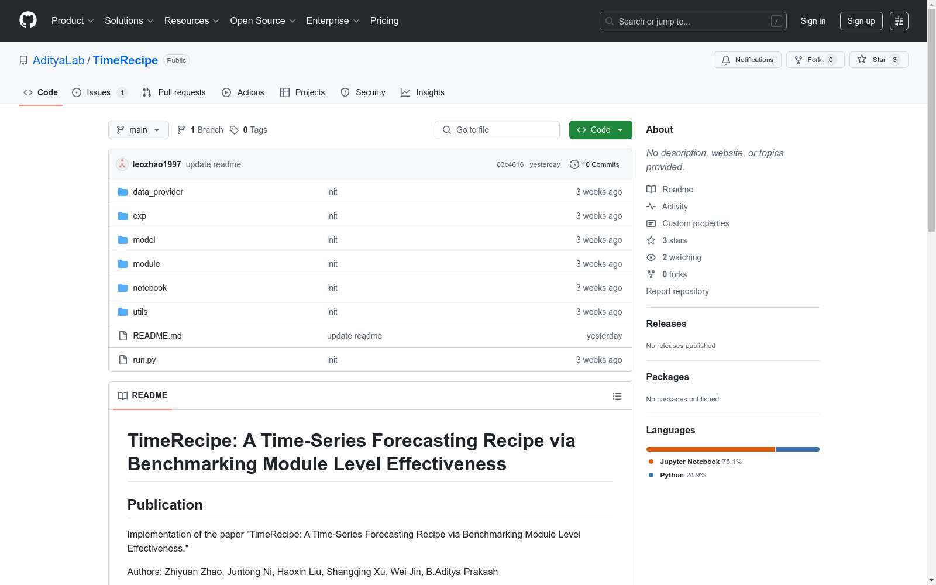Click the Sign up button
This screenshot has width=936, height=585.
click(x=861, y=21)
